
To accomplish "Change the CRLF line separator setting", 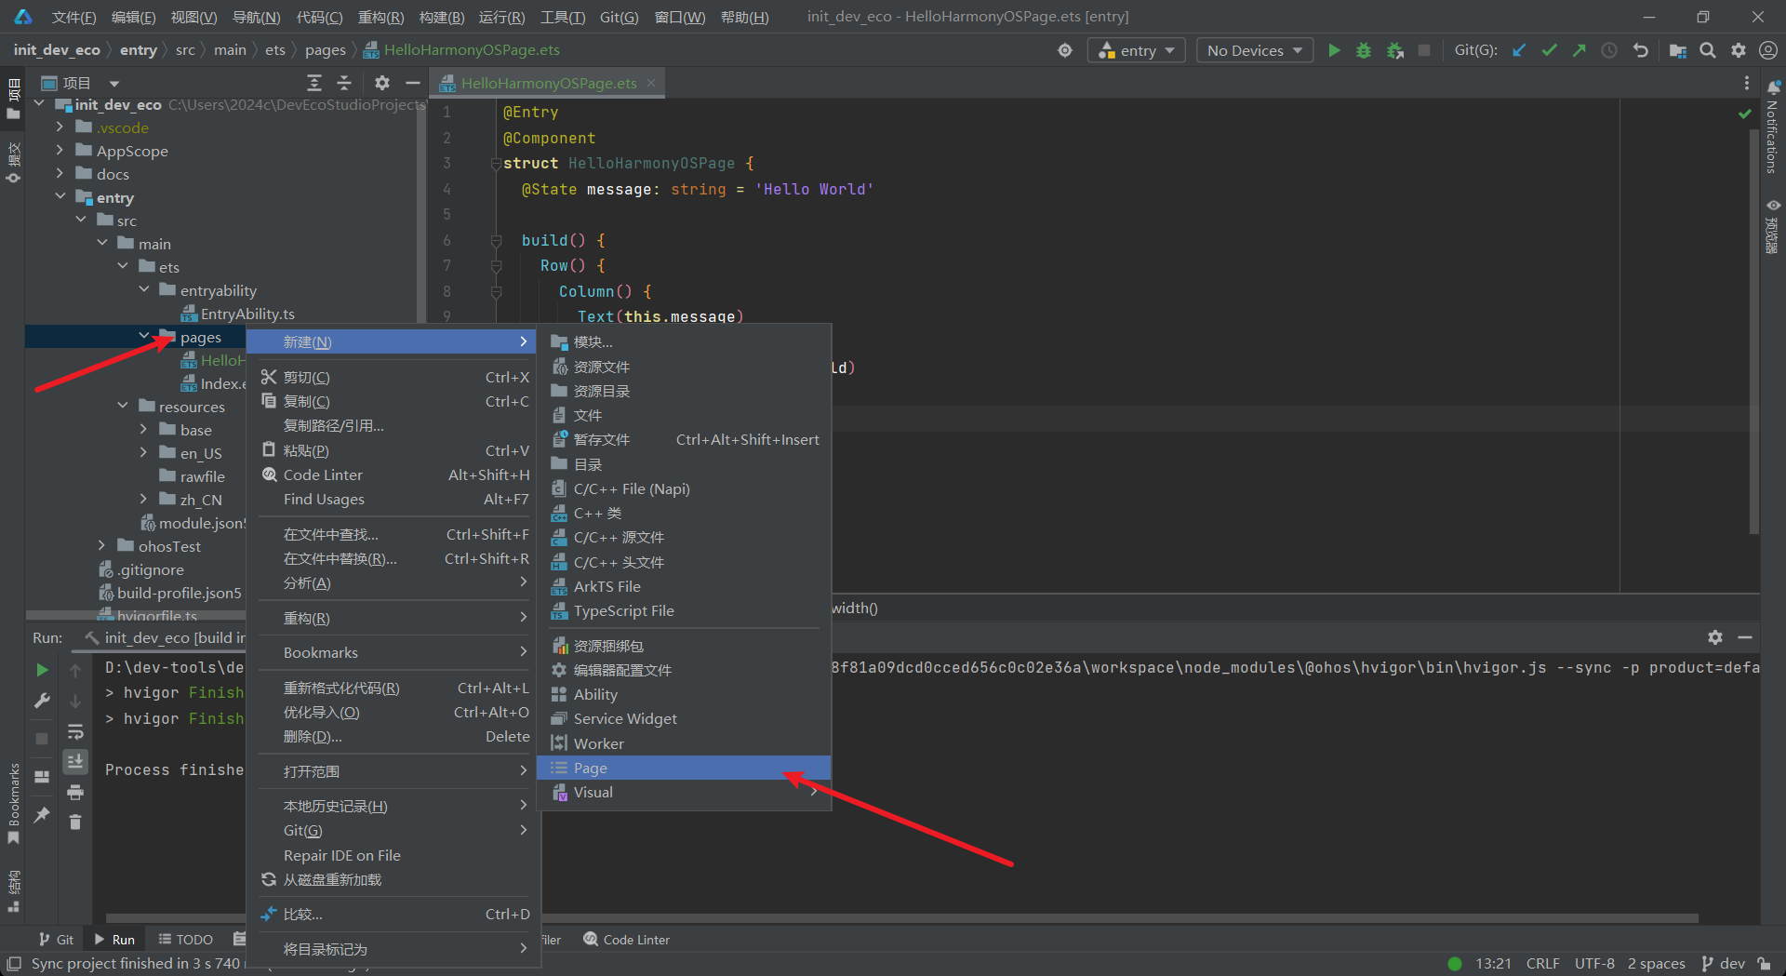I will (1542, 963).
